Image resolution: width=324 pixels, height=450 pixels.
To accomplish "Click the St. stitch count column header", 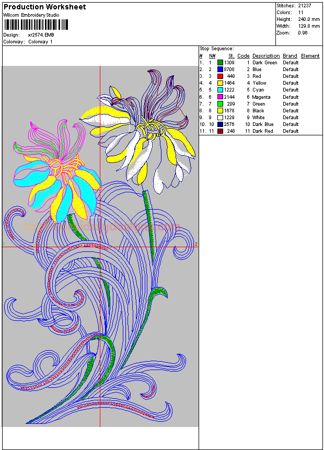I will click(231, 56).
